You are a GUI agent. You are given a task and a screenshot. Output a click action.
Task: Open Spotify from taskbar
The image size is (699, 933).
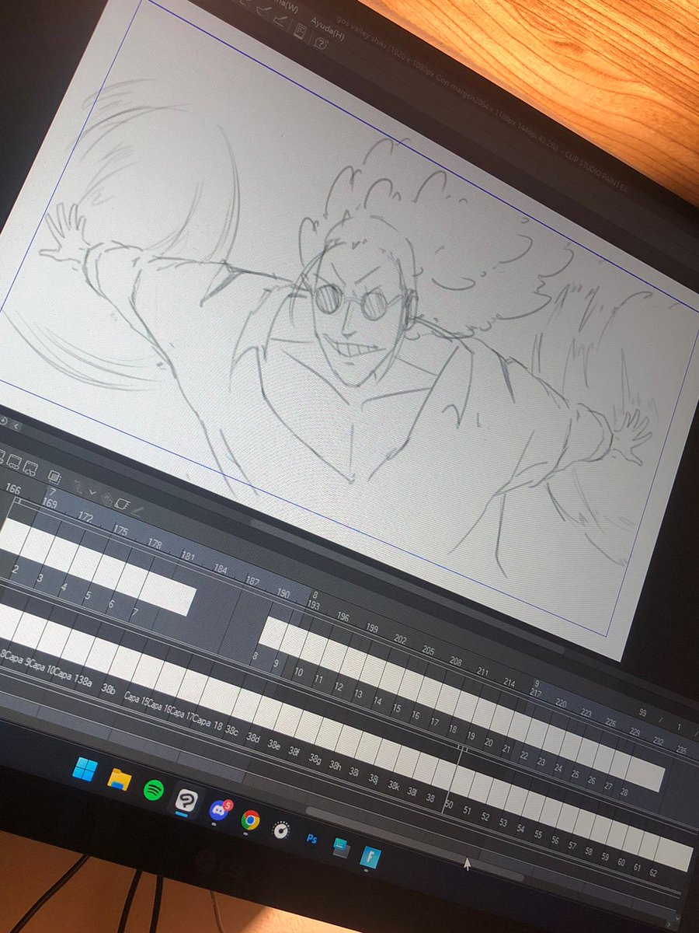click(154, 789)
